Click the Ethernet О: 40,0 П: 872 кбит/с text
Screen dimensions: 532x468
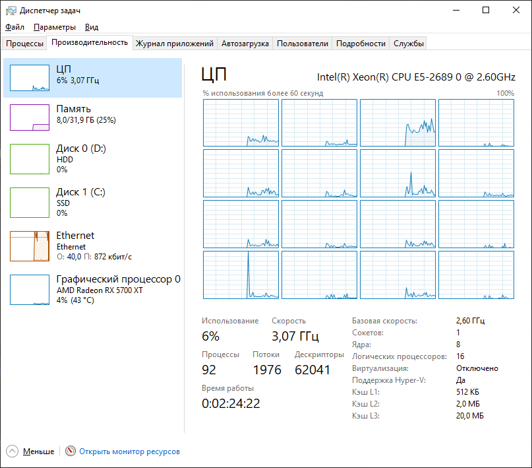[94, 246]
